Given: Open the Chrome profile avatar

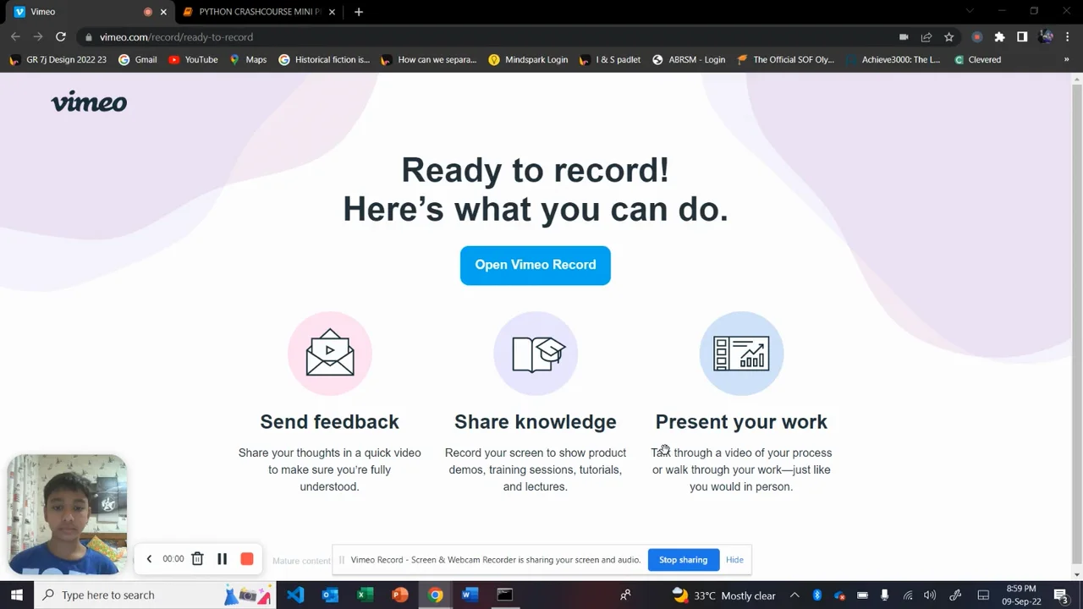Looking at the screenshot, I should point(1046,37).
